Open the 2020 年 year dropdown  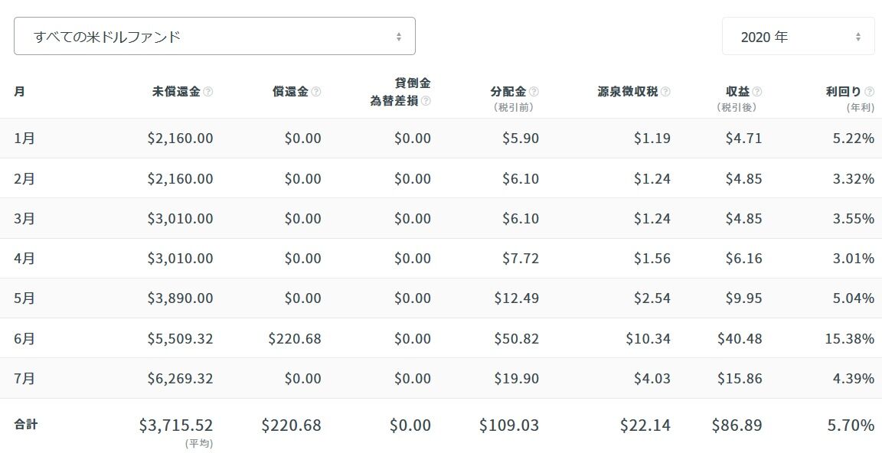click(x=799, y=36)
